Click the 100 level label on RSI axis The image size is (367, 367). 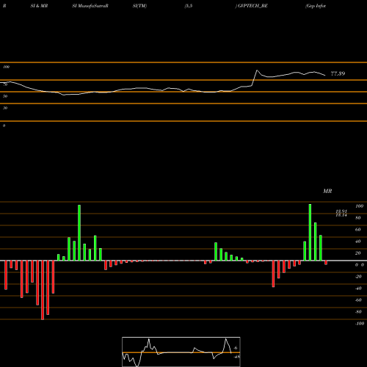point(6,67)
